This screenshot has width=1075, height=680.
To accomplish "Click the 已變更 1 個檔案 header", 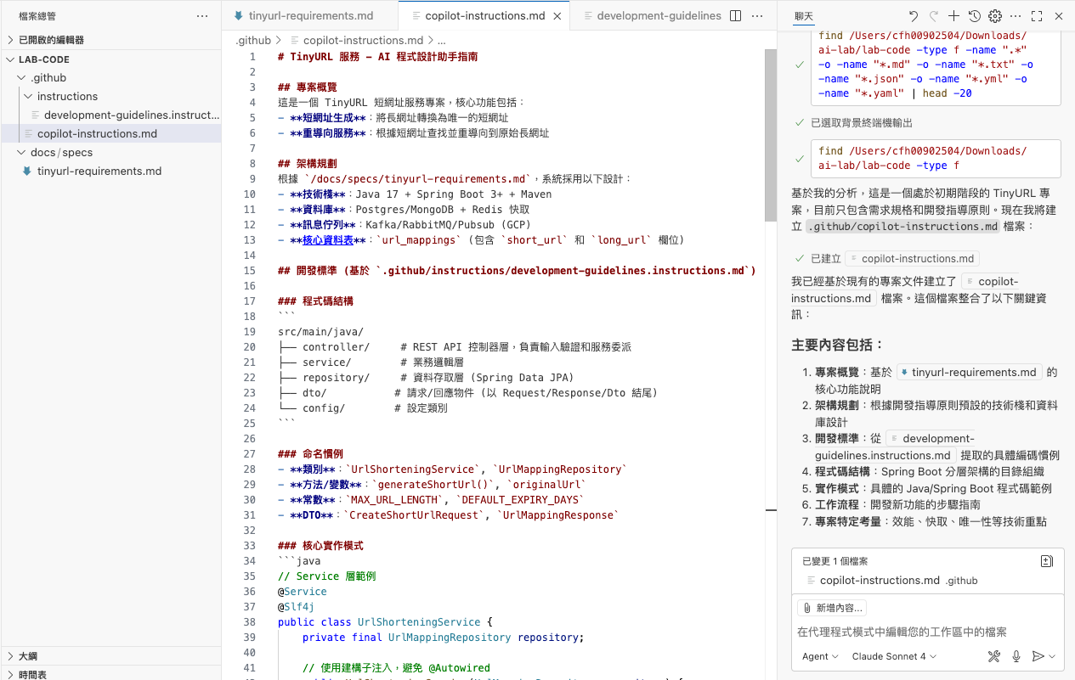I will [x=835, y=561].
